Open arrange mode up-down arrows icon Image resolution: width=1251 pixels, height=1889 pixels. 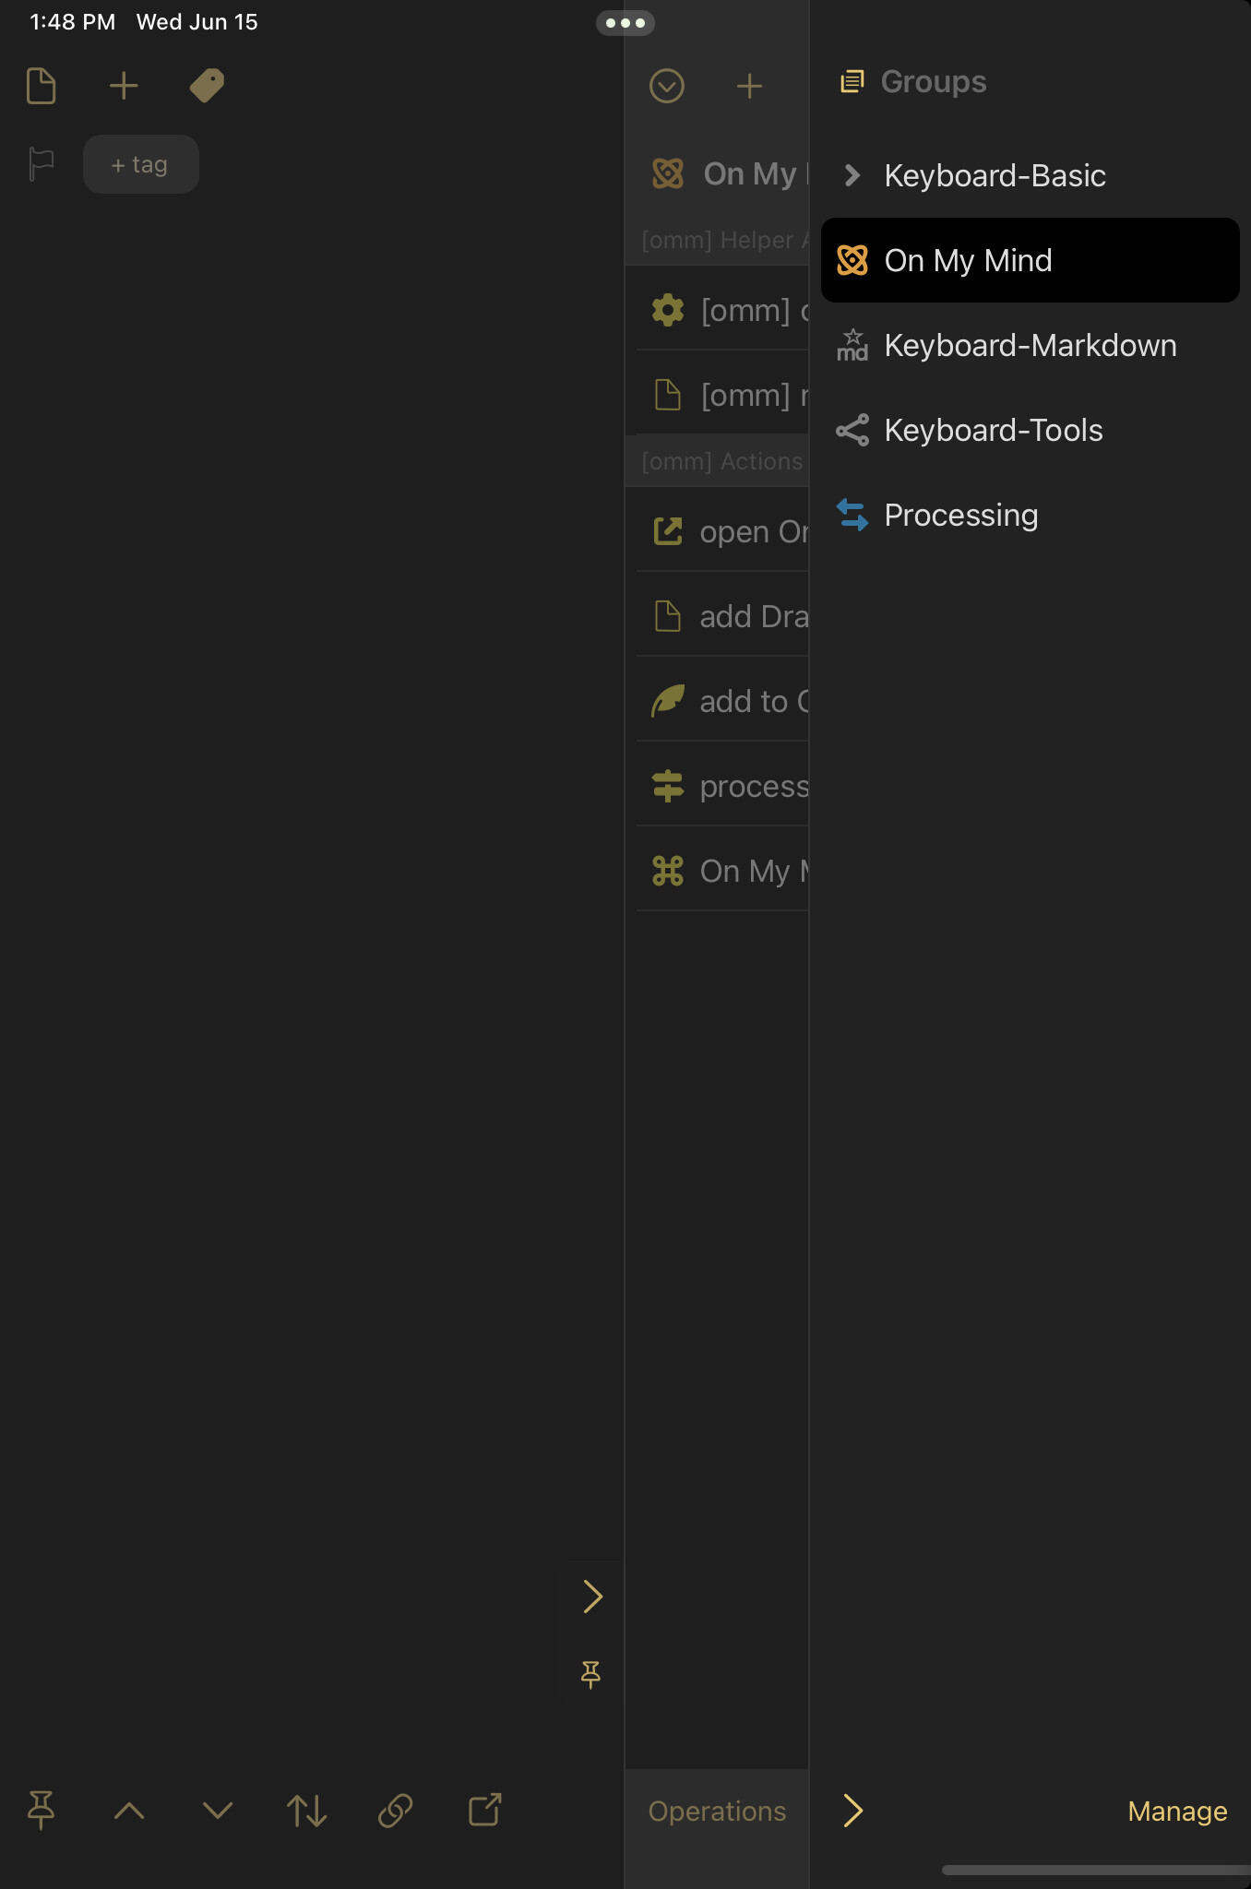[306, 1811]
